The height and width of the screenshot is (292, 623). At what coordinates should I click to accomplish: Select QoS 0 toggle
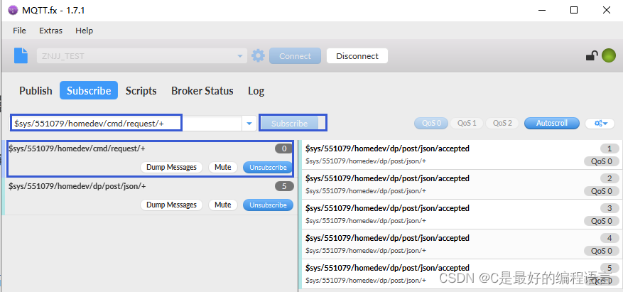click(431, 123)
